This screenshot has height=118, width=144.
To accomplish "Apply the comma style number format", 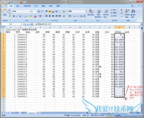I will (x=77, y=16).
